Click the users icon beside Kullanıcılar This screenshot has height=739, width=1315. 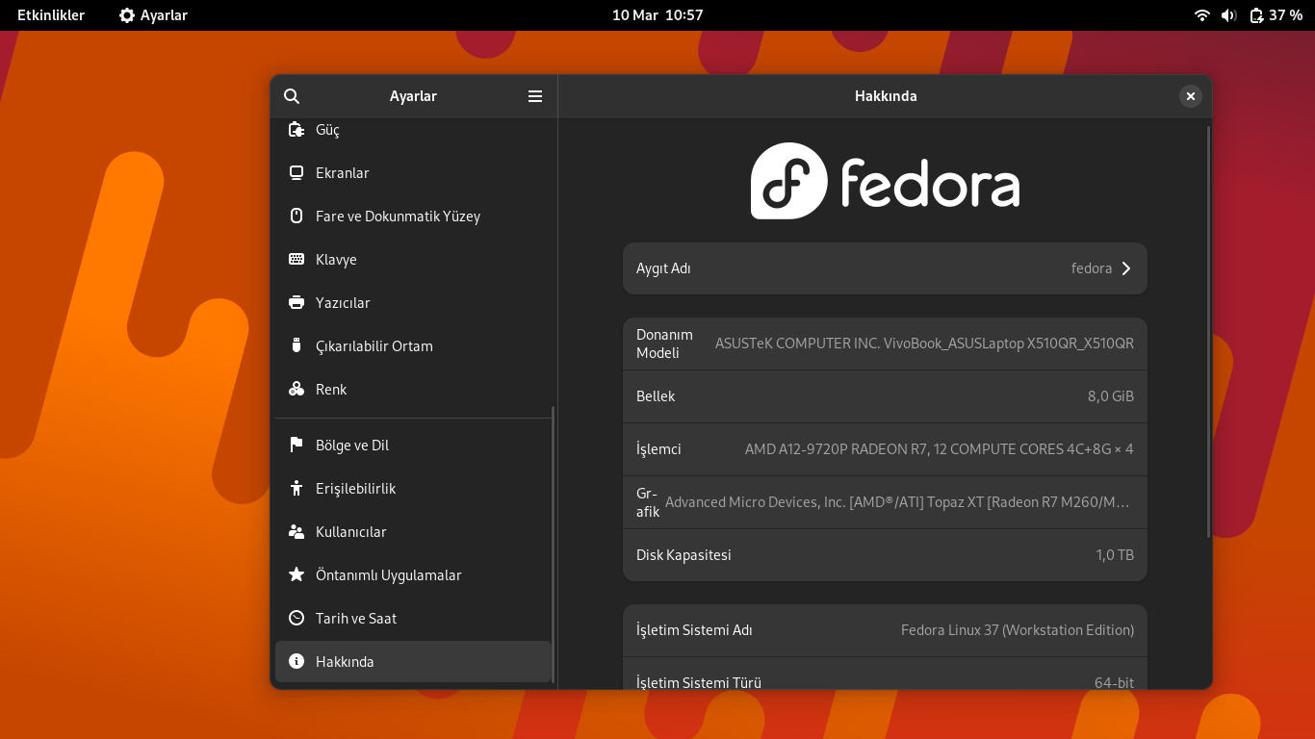click(x=297, y=532)
